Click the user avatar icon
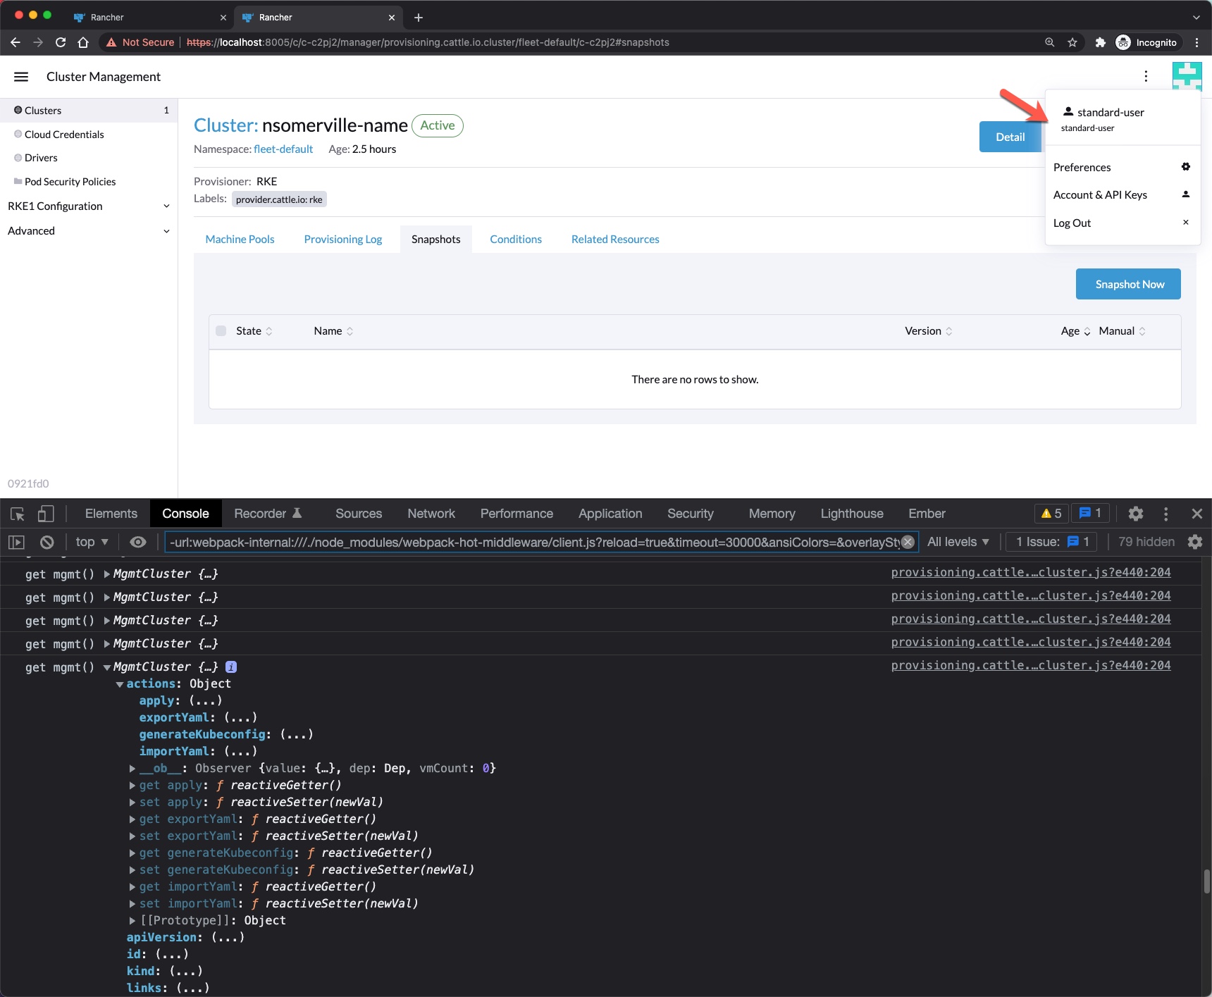The image size is (1212, 997). tap(1187, 76)
